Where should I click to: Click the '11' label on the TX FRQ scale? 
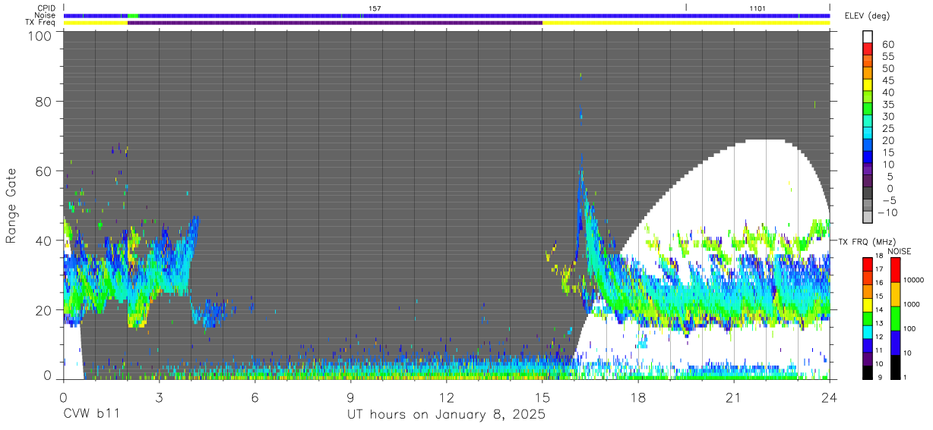[881, 351]
